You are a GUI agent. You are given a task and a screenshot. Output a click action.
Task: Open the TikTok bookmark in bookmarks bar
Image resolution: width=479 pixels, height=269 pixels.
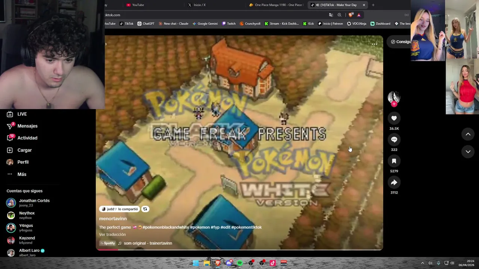pyautogui.click(x=126, y=24)
